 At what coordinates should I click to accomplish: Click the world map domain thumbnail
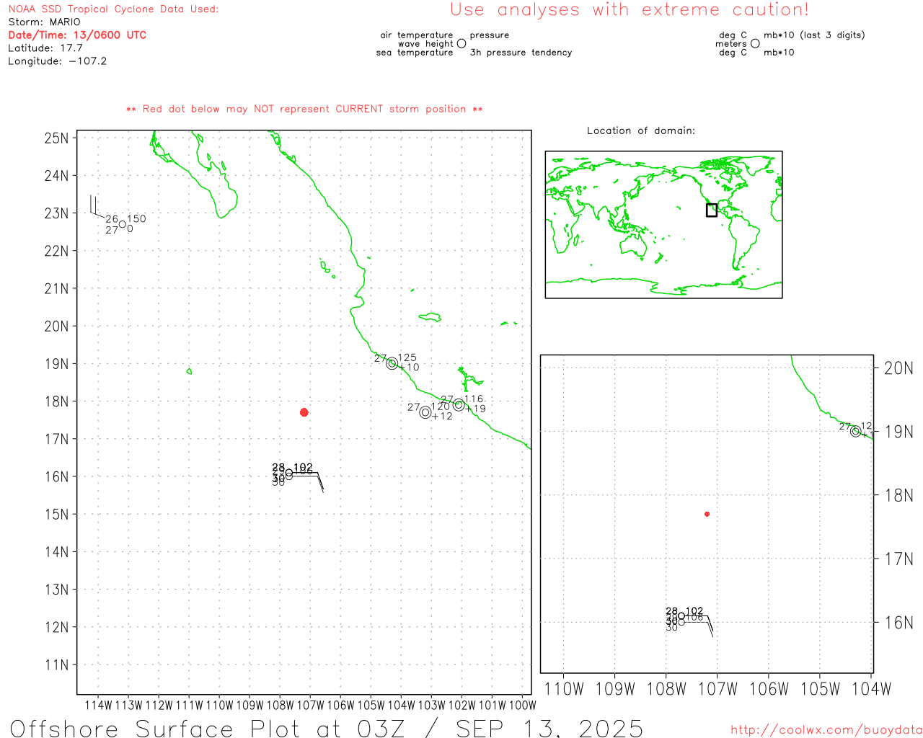point(663,224)
